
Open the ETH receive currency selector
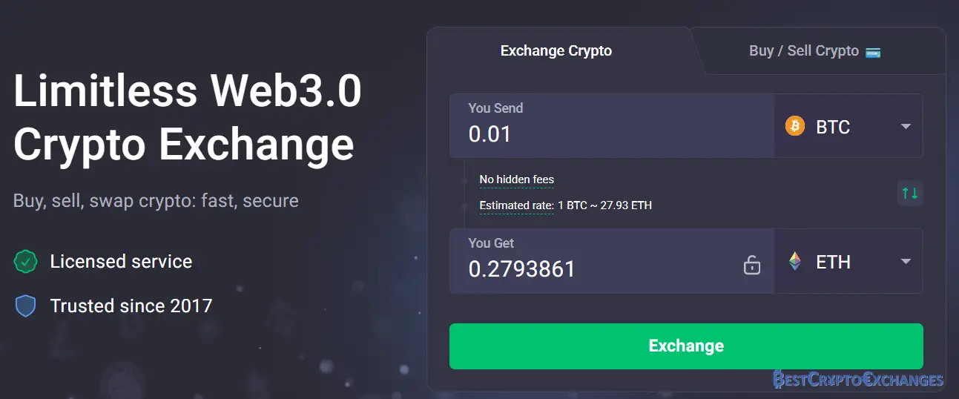pos(848,261)
